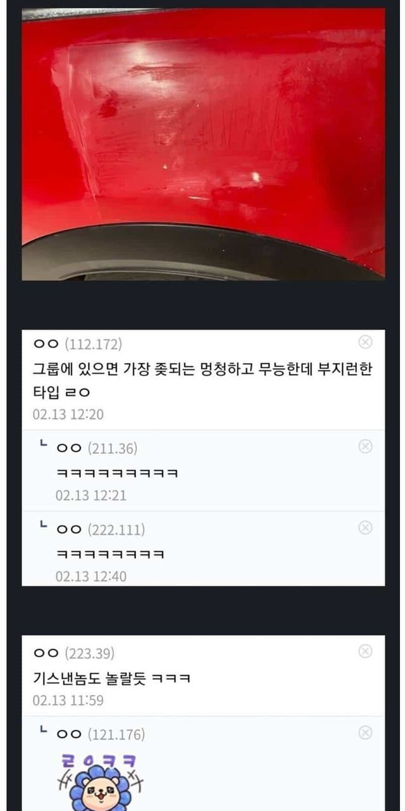Open the profile of ㅇㅇ (223.39)

(73, 653)
